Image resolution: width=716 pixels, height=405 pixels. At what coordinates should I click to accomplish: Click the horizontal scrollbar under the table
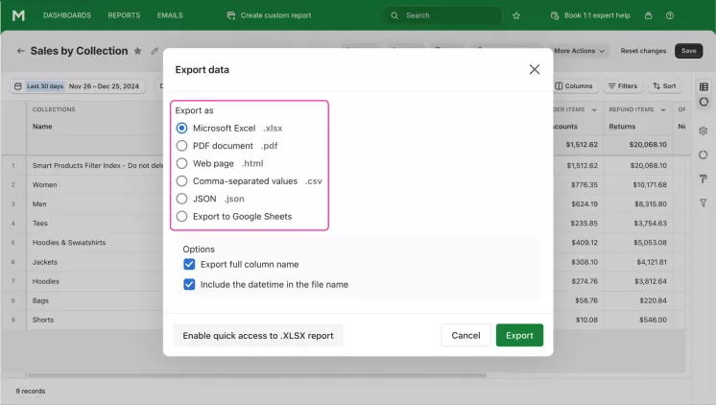(x=257, y=375)
